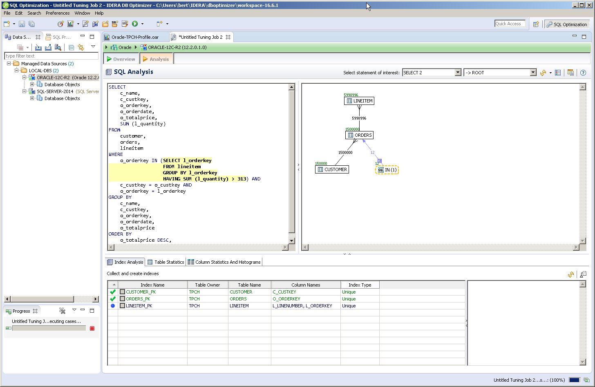This screenshot has height=387, width=595.
Task: Click the type filter text field
Action: (51, 56)
